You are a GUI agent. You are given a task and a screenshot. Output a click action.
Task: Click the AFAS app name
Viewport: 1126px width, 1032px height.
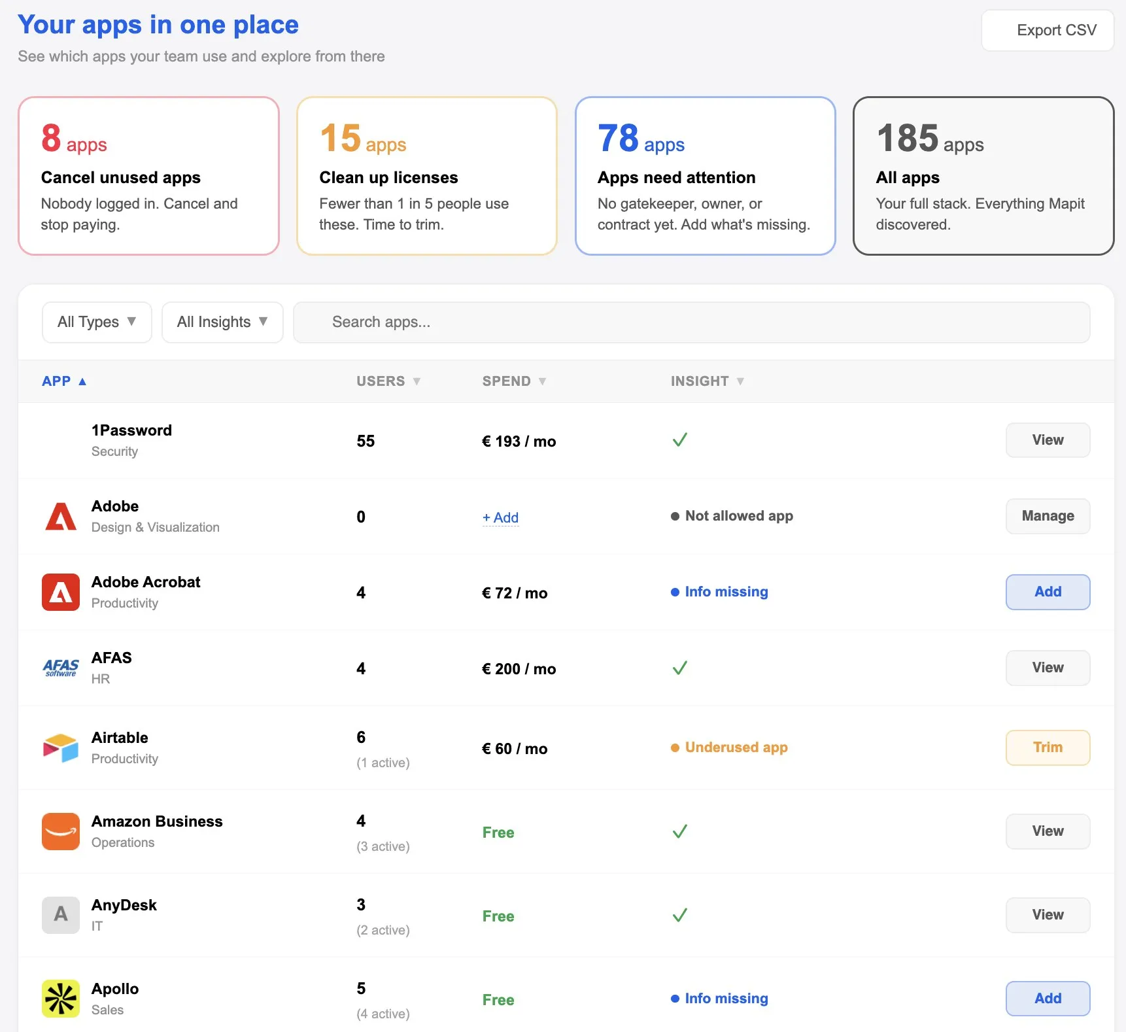pyautogui.click(x=112, y=658)
